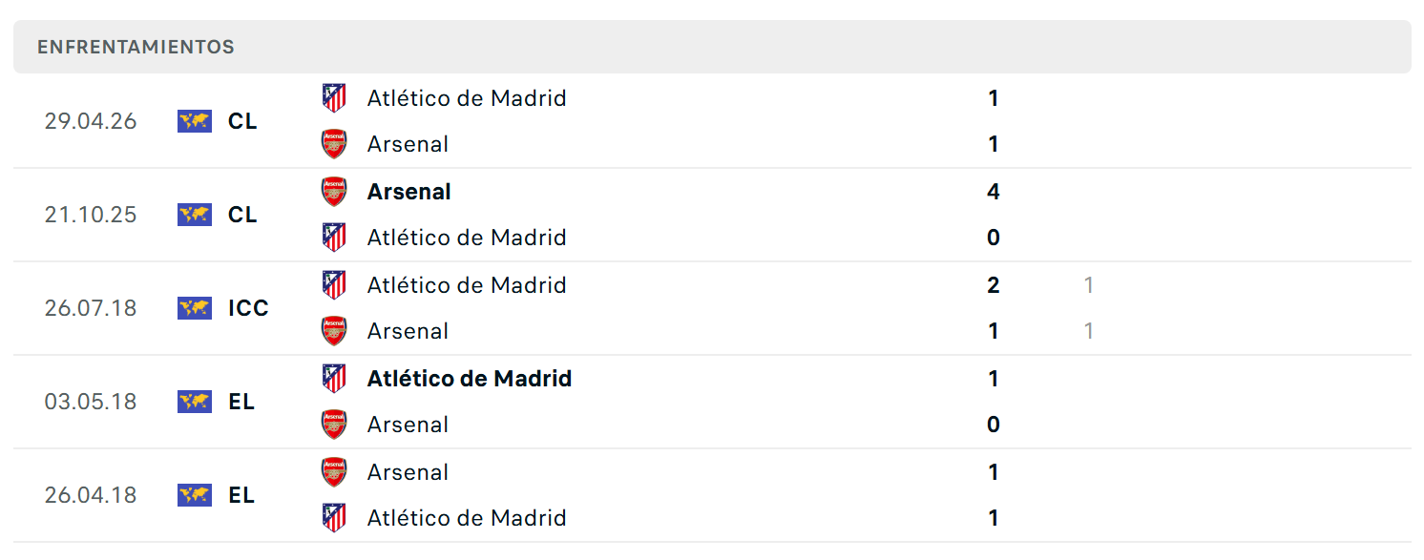
Task: Click Arsenal crest in 29.04.26 match
Action: point(334,144)
